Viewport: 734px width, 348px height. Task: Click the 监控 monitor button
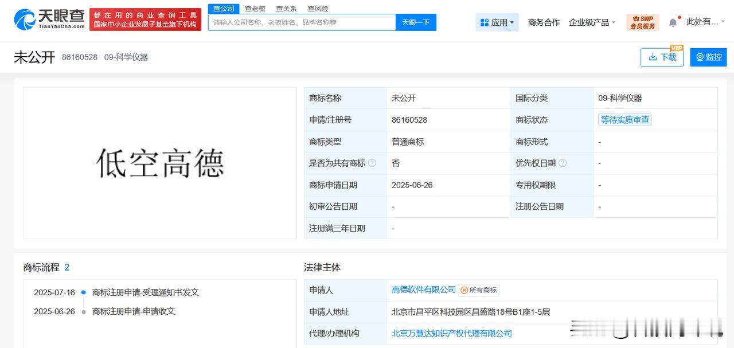[x=708, y=57]
